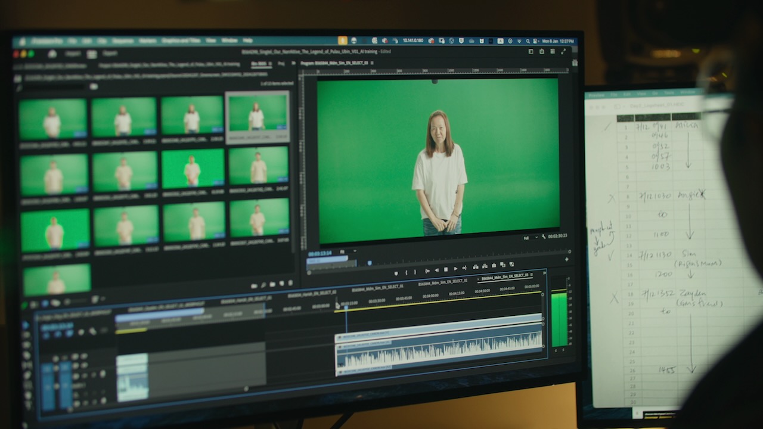Click the Mark In bracket icon

click(407, 272)
